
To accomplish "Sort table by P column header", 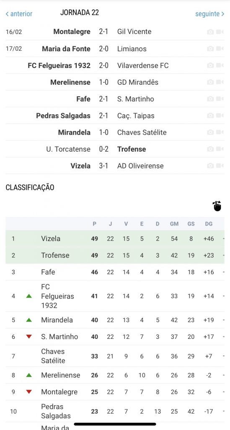I will (x=94, y=224).
